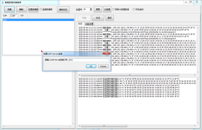
Task: Select lower log line timestamped 21:23:38:422
Action: click(129, 94)
